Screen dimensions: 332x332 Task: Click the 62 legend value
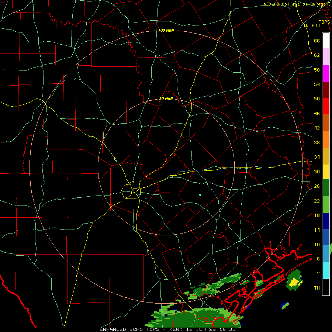coord(317,55)
